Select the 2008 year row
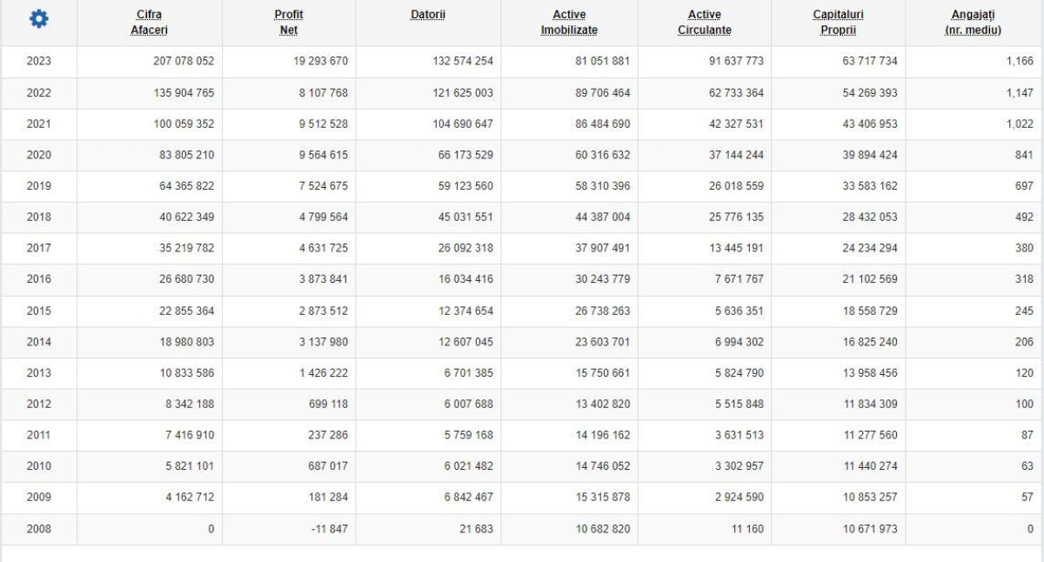Image resolution: width=1044 pixels, height=562 pixels. 39,528
